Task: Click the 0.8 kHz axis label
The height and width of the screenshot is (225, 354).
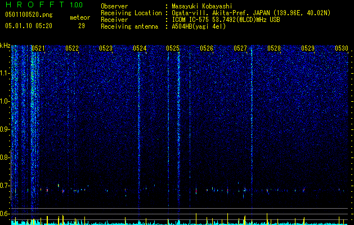Action: click(5, 157)
